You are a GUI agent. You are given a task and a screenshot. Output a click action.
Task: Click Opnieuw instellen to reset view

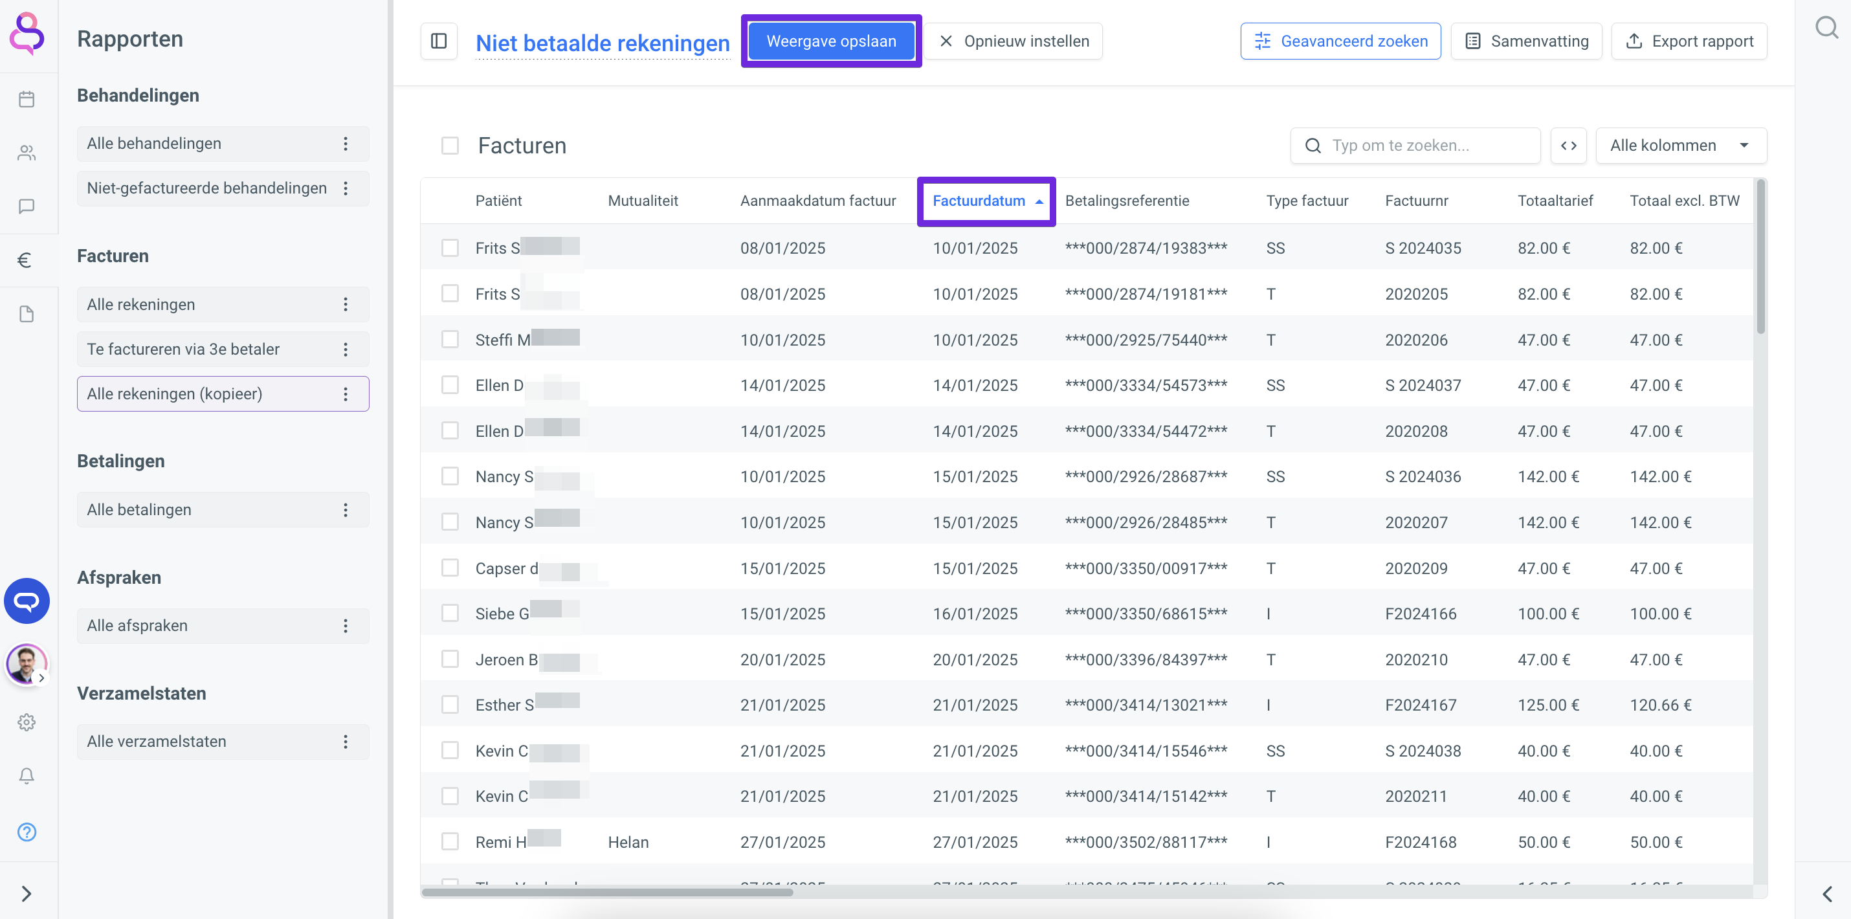[x=1013, y=41]
